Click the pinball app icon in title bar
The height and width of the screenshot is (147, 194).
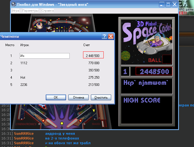(14, 4)
